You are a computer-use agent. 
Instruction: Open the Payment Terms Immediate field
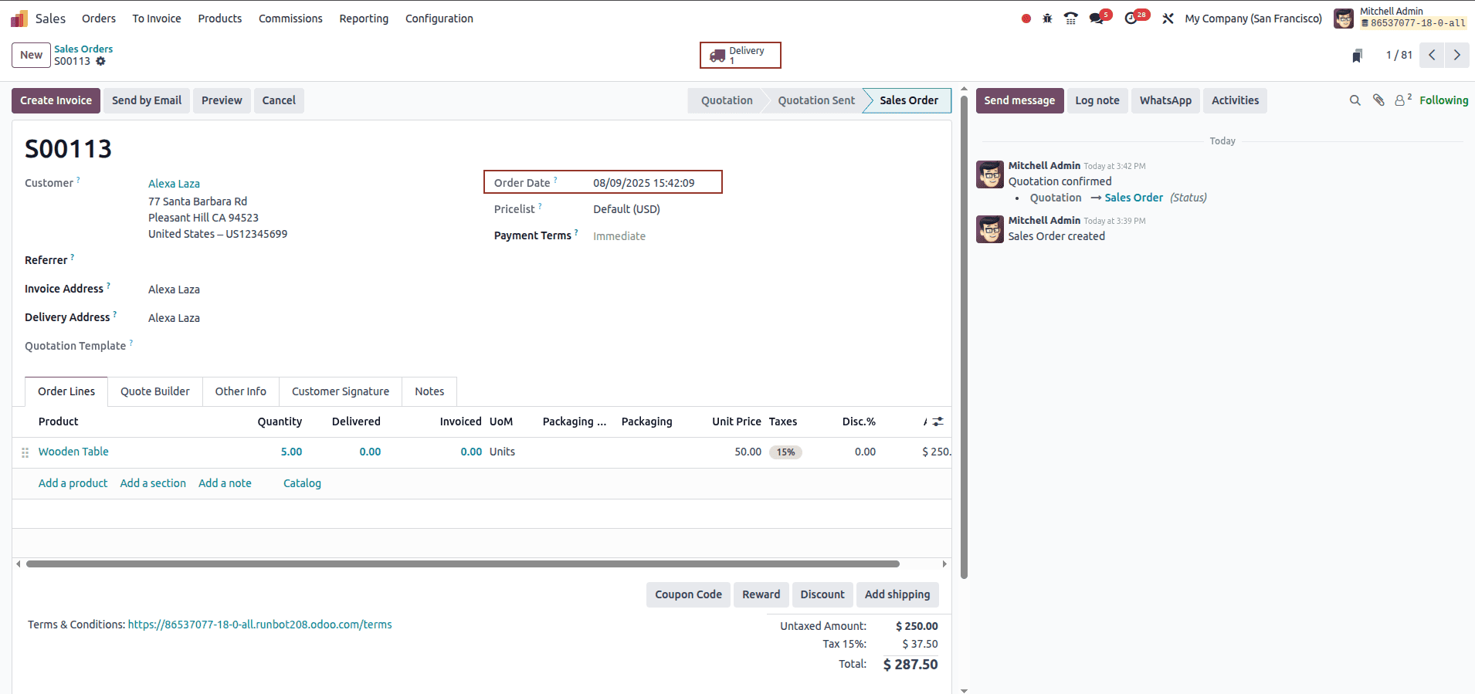point(619,236)
